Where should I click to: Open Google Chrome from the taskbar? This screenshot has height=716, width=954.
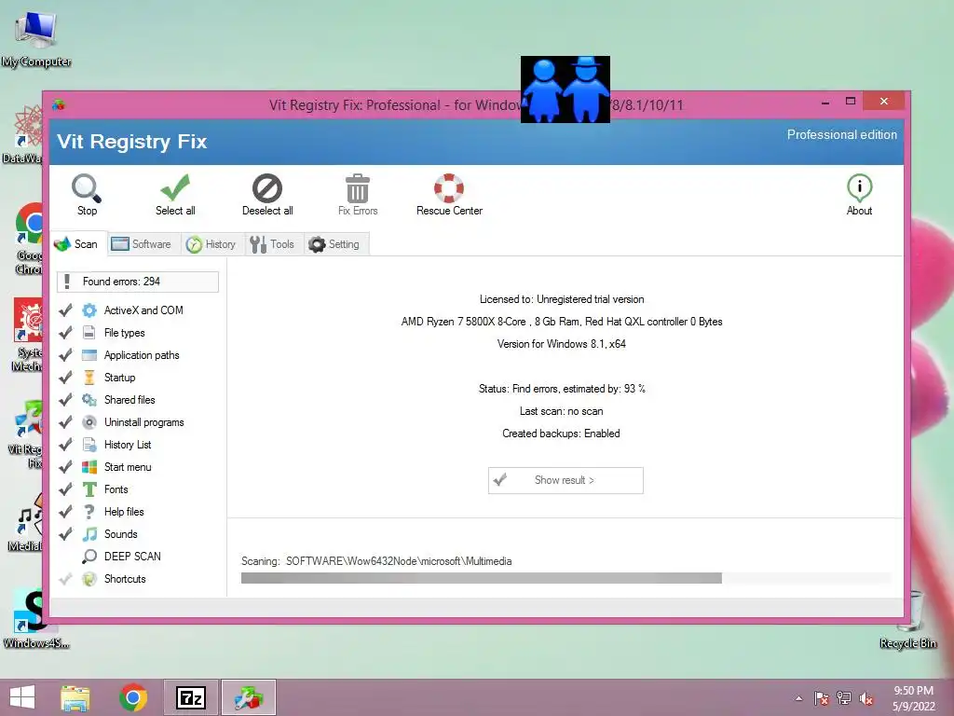pyautogui.click(x=133, y=697)
